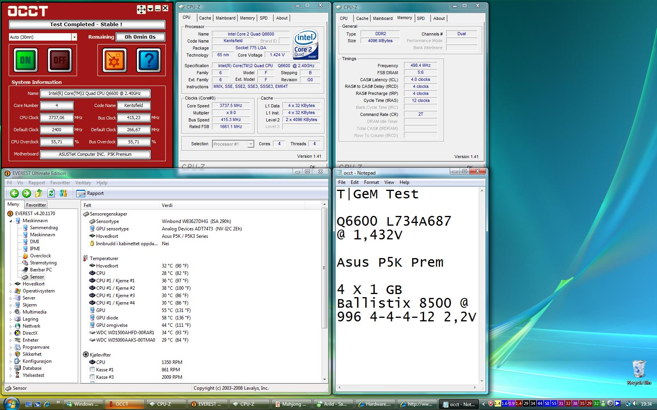Click DRAM Frequency 498.4 MHz value
The width and height of the screenshot is (657, 410).
[x=420, y=66]
